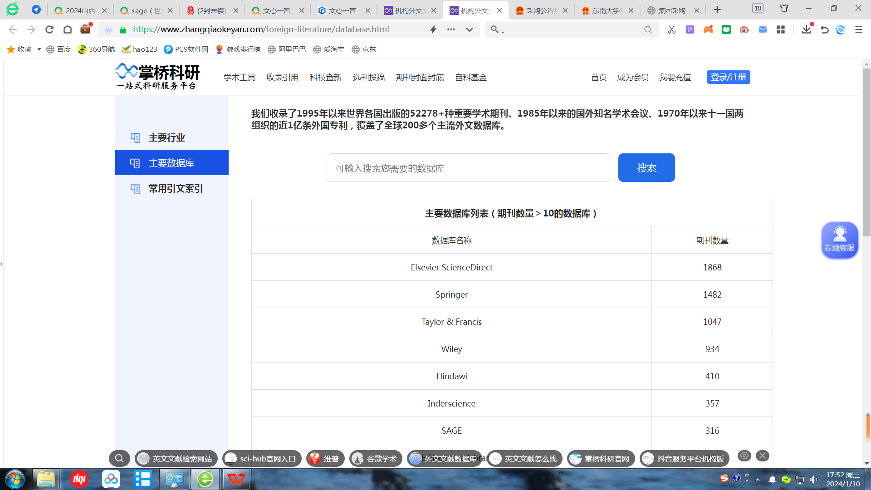Click the scissors screenshot tool icon
Image resolution: width=871 pixels, height=490 pixels.
pyautogui.click(x=672, y=29)
